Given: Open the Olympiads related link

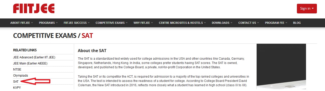Looking at the screenshot, I should pyautogui.click(x=21, y=76).
